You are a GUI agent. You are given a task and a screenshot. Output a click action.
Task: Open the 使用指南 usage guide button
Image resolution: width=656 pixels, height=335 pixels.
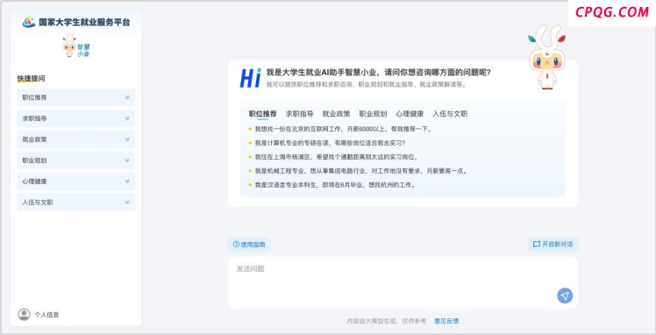[249, 245]
